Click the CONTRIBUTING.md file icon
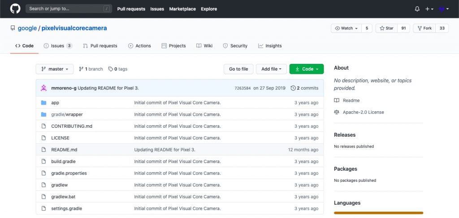 [43, 126]
